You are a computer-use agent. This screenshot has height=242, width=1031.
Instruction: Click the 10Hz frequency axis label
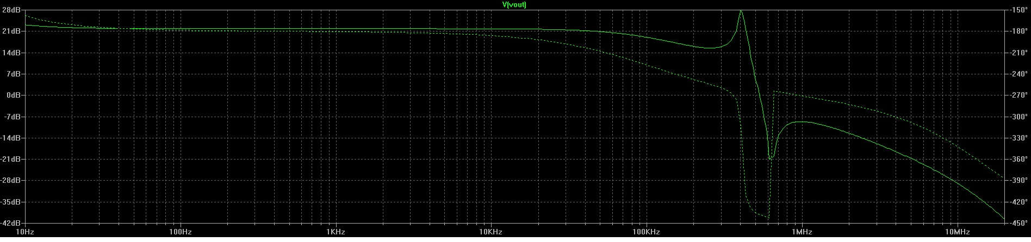click(25, 232)
